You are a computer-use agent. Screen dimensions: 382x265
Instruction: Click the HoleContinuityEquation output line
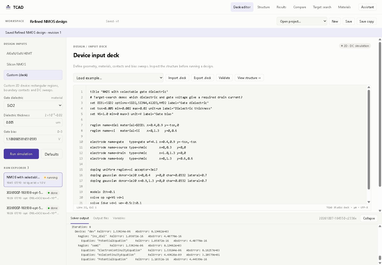pos(150,255)
